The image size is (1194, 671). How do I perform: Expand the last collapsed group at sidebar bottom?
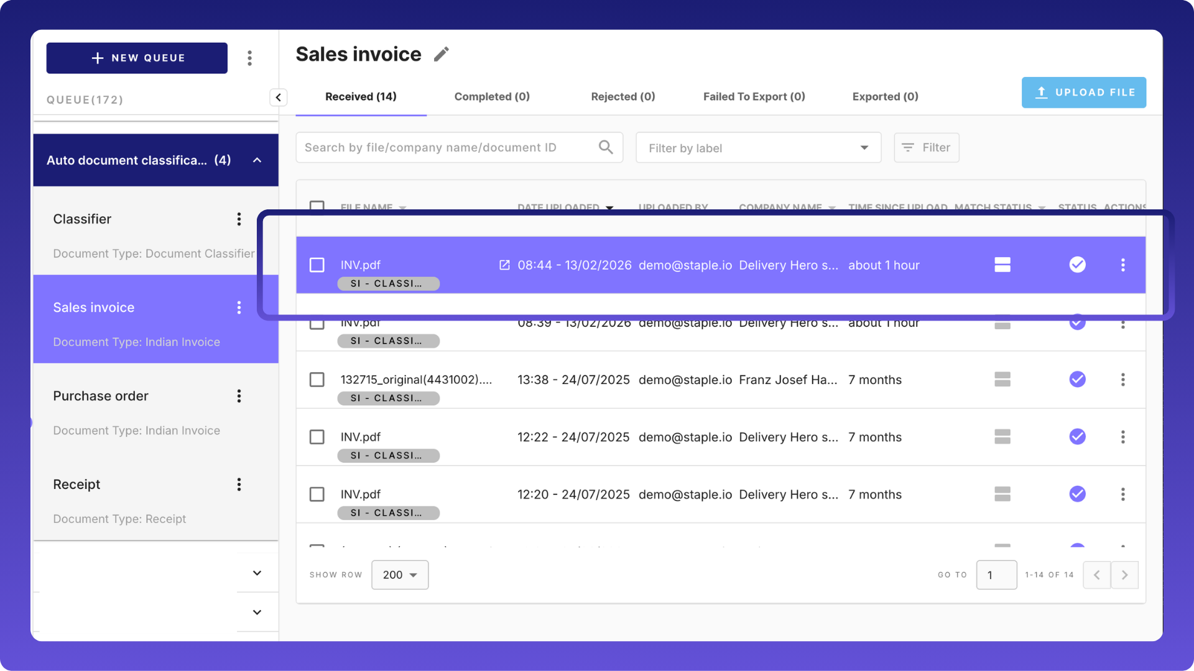(257, 613)
